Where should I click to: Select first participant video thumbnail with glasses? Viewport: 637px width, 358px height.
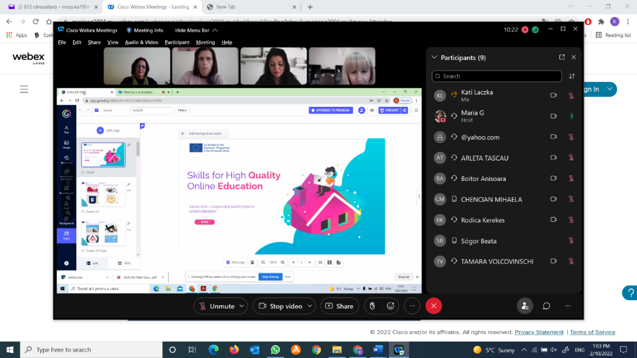pos(137,66)
